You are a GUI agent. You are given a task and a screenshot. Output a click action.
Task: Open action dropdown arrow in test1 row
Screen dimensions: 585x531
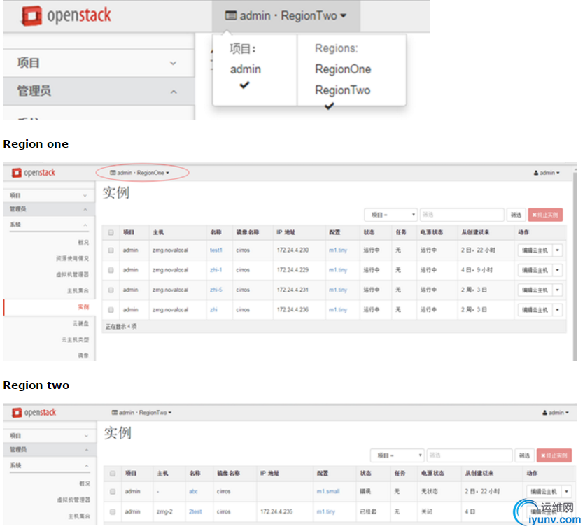tap(558, 250)
